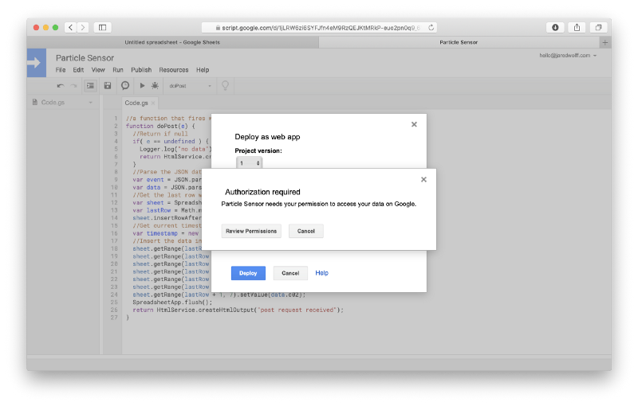Select Code.gs file in the sidebar
This screenshot has width=638, height=406.
(x=53, y=103)
